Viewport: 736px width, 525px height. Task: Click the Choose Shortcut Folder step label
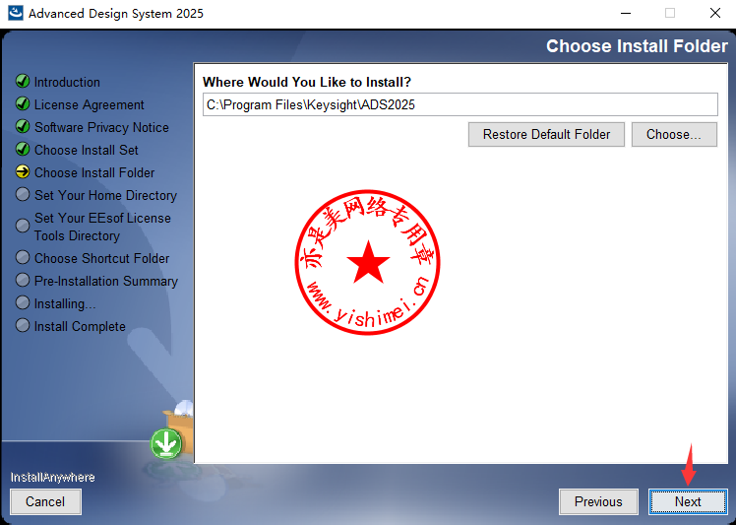point(102,258)
